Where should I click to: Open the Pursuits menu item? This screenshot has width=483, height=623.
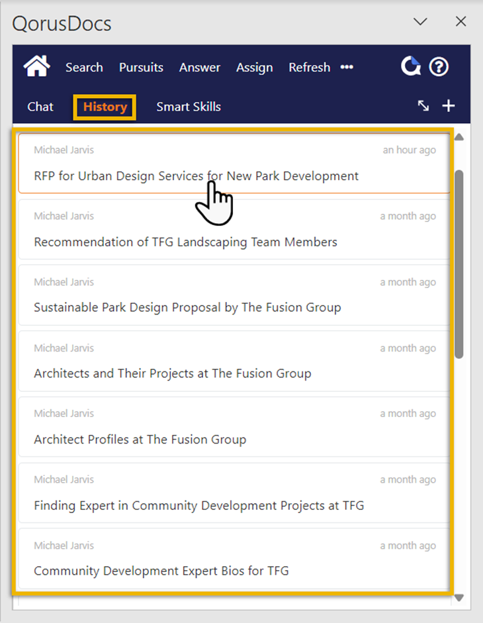[141, 68]
